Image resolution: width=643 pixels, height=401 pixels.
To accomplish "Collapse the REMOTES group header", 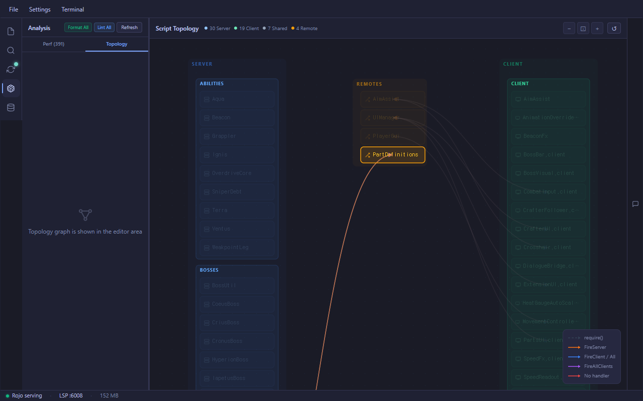I will click(x=369, y=84).
